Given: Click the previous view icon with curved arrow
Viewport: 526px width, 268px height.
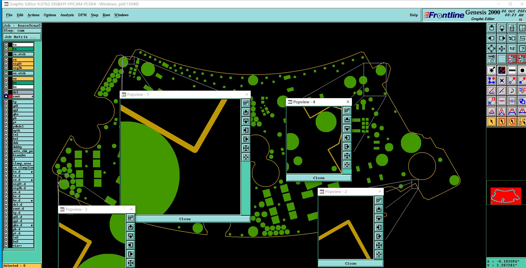Looking at the screenshot, I should [512, 38].
